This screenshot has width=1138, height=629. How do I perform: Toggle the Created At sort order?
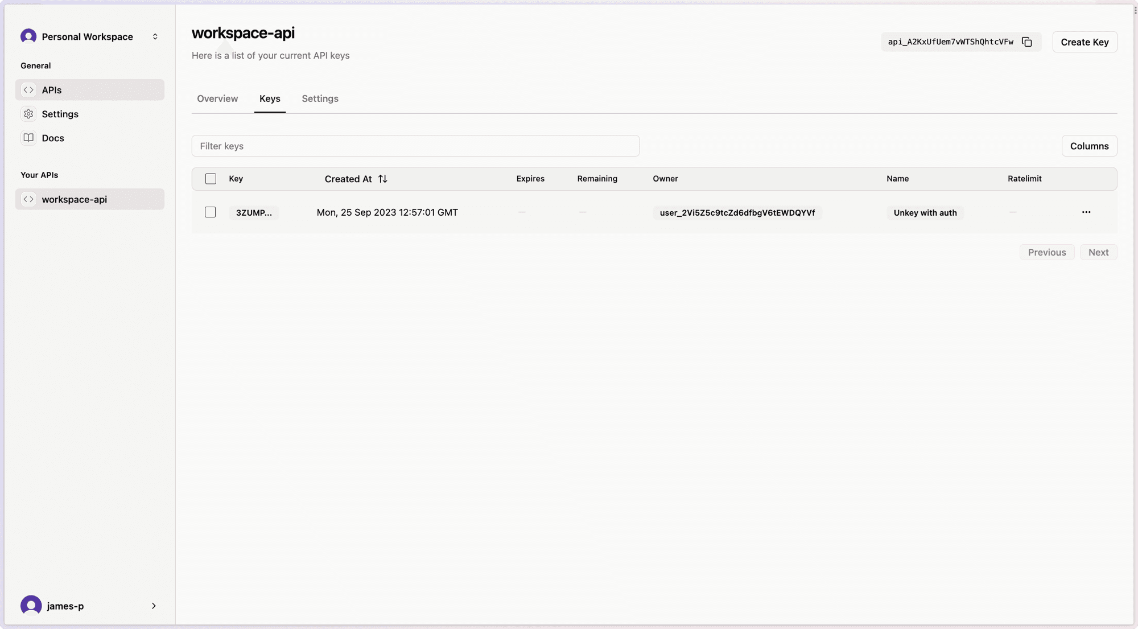(x=382, y=179)
